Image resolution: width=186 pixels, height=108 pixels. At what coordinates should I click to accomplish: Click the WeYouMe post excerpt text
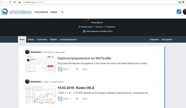click(103, 63)
